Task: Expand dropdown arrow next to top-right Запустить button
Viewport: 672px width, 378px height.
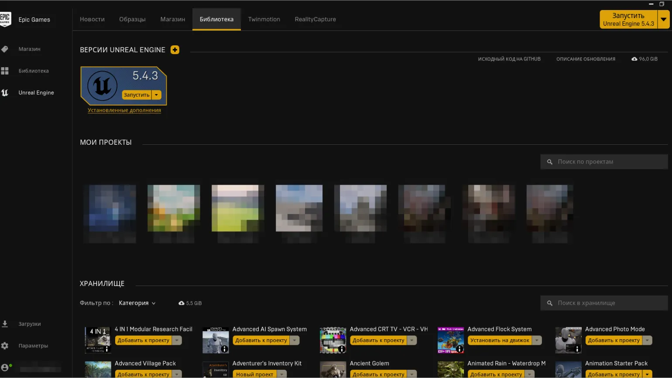Action: 663,20
